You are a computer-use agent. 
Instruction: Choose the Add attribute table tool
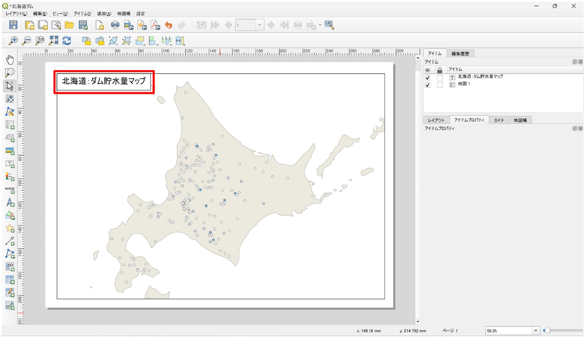[x=10, y=279]
